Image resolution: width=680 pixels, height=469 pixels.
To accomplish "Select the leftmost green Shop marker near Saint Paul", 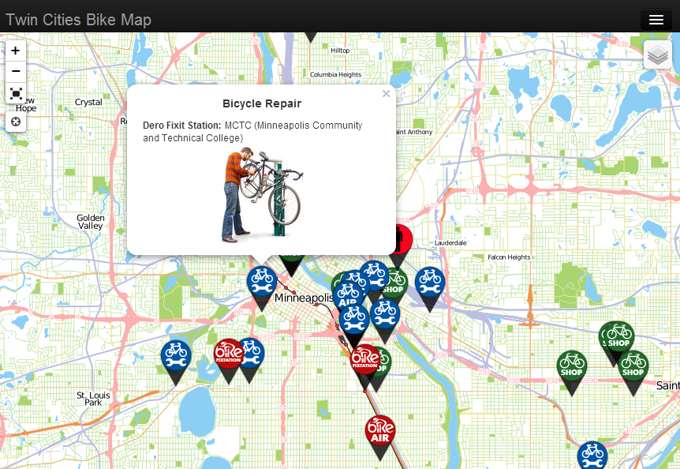I will point(571,366).
